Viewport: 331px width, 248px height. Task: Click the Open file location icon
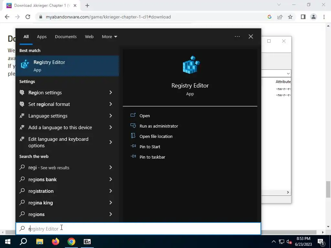133,136
